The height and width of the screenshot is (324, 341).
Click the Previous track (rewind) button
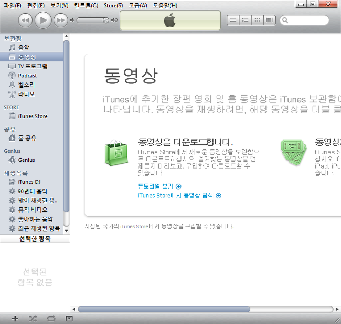25,20
